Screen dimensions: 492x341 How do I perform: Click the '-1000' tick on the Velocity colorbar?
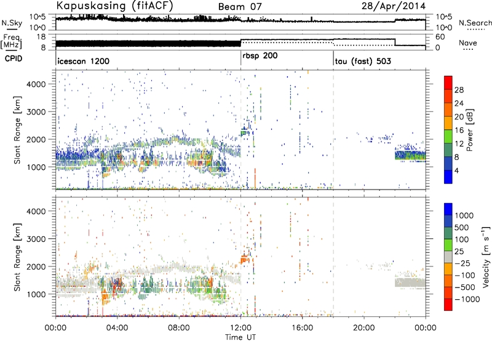coord(467,299)
